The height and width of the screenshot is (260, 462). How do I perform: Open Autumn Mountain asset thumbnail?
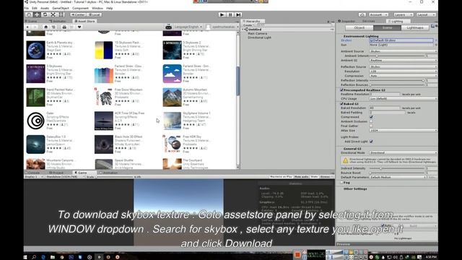pyautogui.click(x=172, y=97)
